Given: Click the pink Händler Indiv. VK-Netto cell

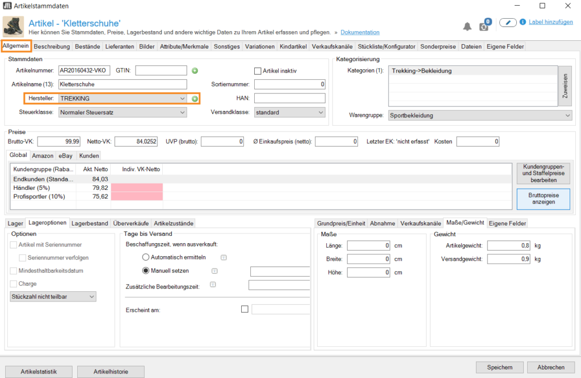Looking at the screenshot, I should click(x=137, y=188).
